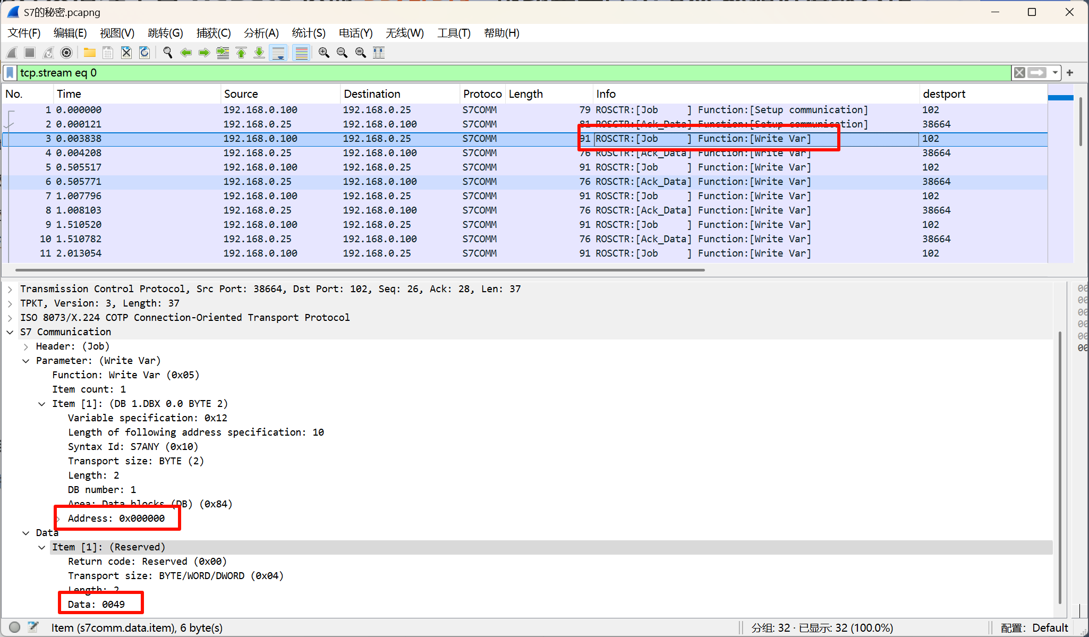Open the 分析(A) menu
Viewport: 1089px width, 637px height.
[261, 33]
